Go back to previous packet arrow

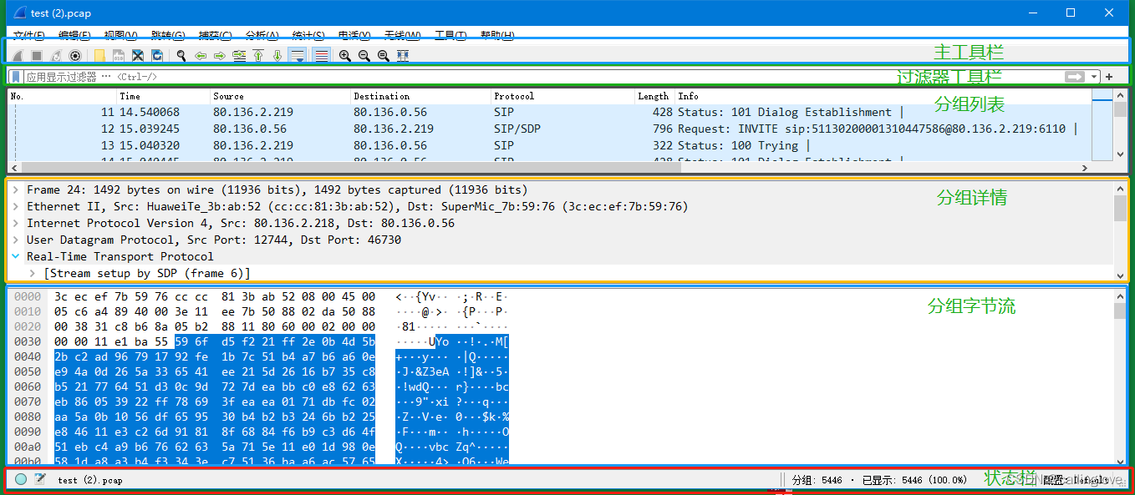tap(201, 56)
